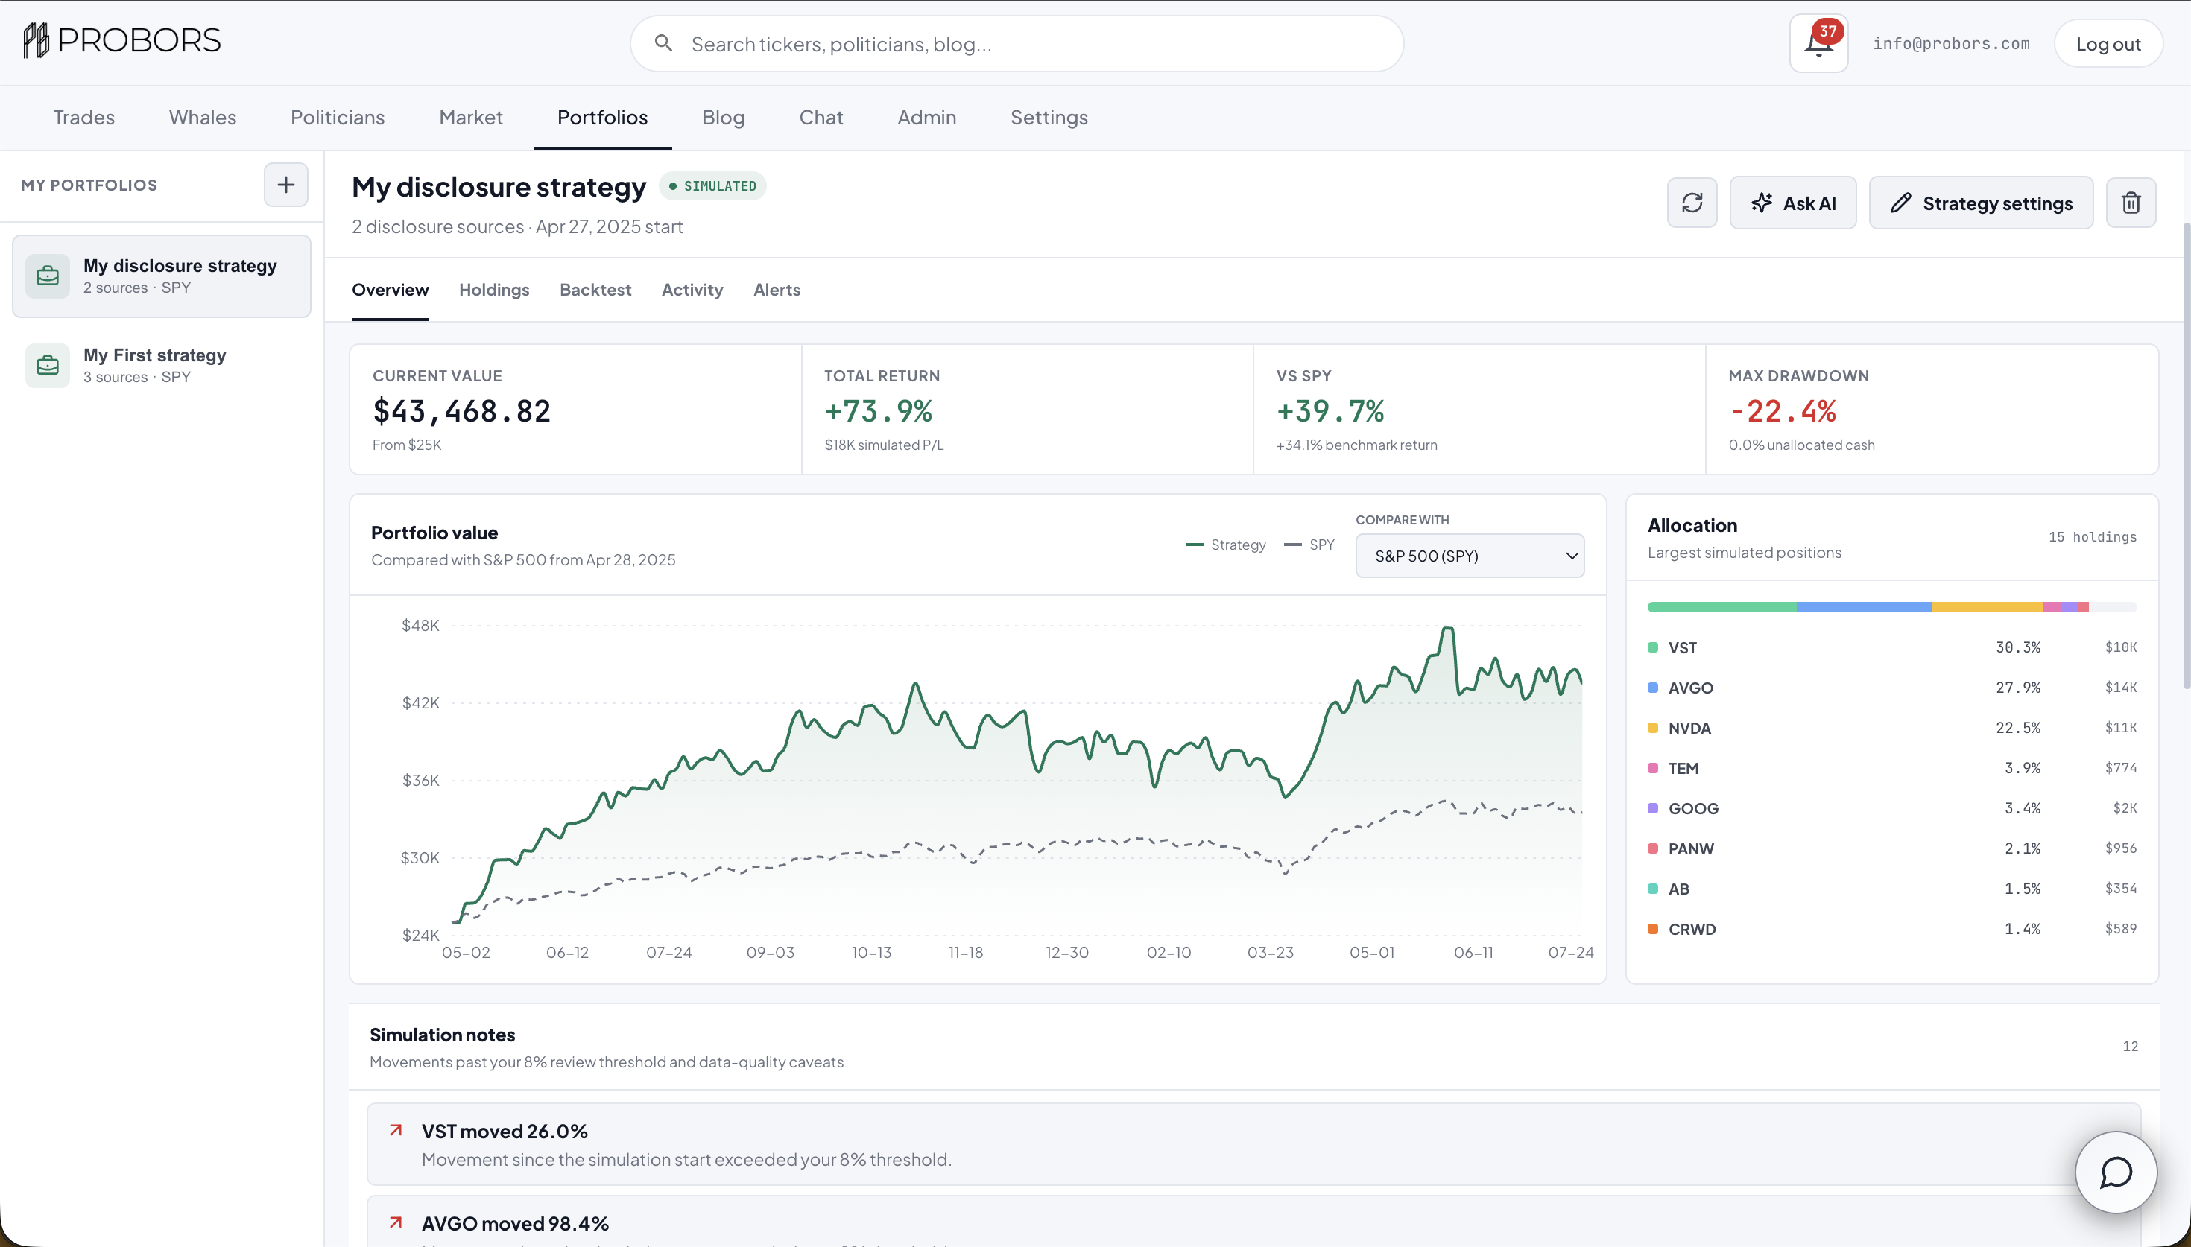
Task: Open the Market section
Action: pos(470,118)
